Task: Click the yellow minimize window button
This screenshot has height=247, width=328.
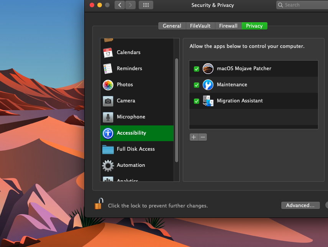Action: 100,5
